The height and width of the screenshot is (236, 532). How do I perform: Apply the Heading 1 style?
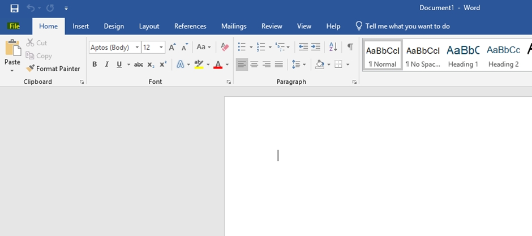tap(463, 55)
